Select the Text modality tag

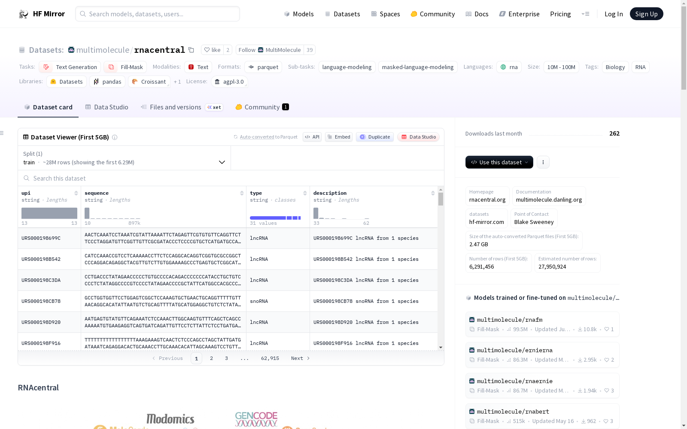click(198, 67)
